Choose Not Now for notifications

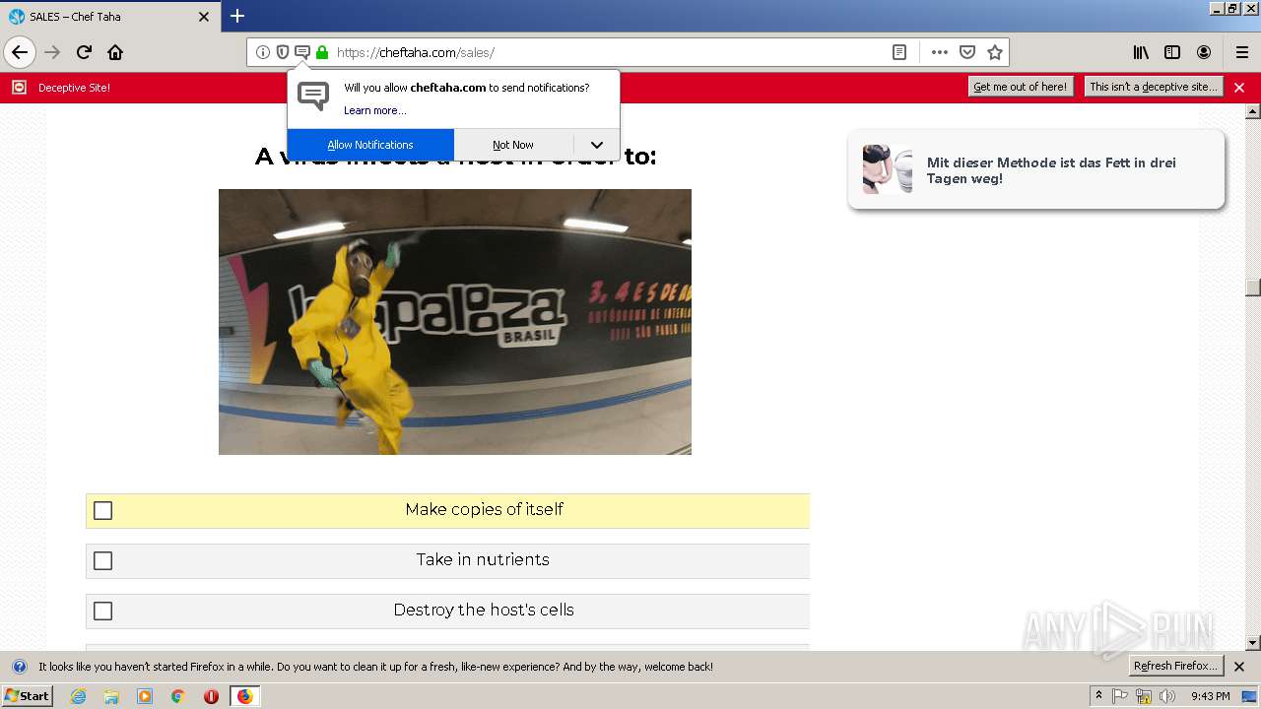(513, 145)
